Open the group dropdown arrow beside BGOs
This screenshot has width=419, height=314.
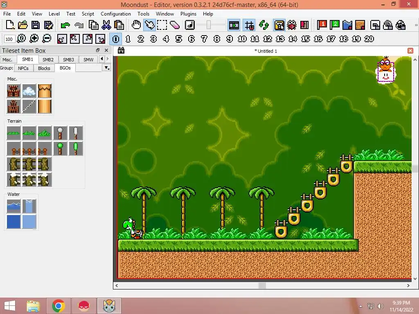click(107, 68)
